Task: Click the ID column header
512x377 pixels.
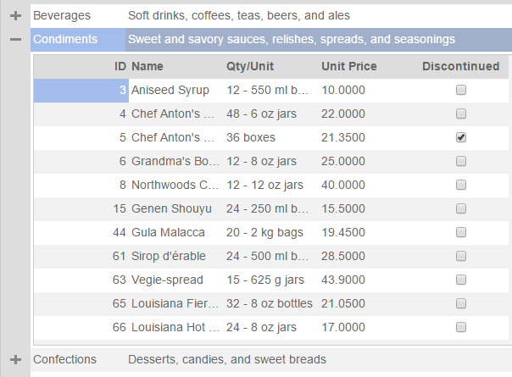Action: [x=120, y=66]
